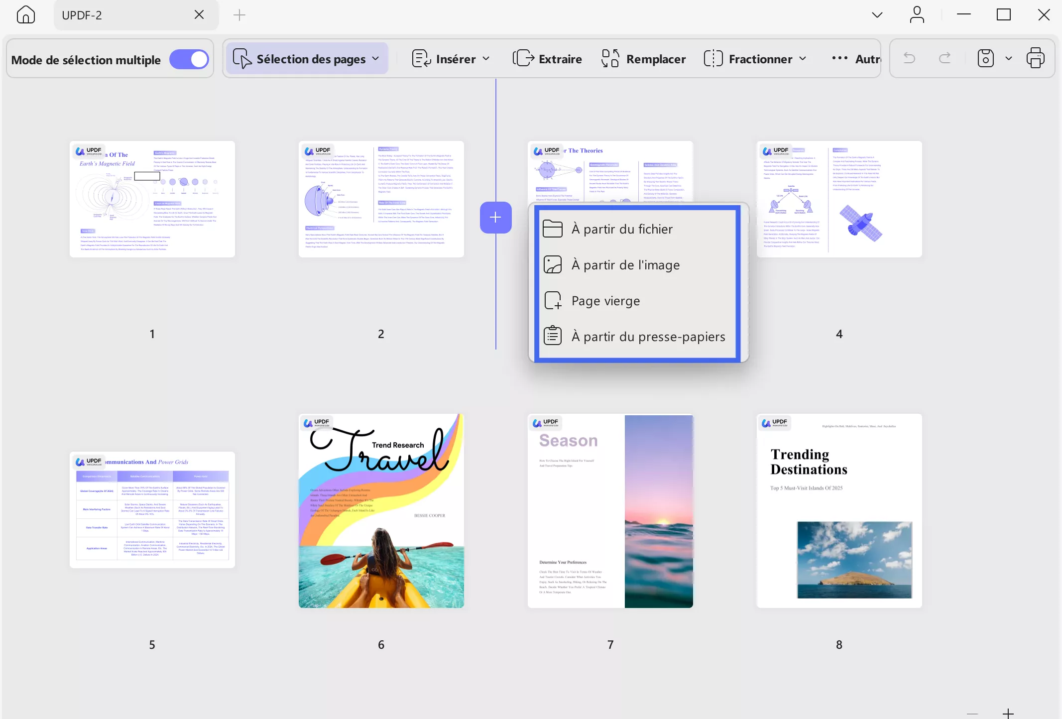Open a new tab with the plus icon

(x=239, y=14)
